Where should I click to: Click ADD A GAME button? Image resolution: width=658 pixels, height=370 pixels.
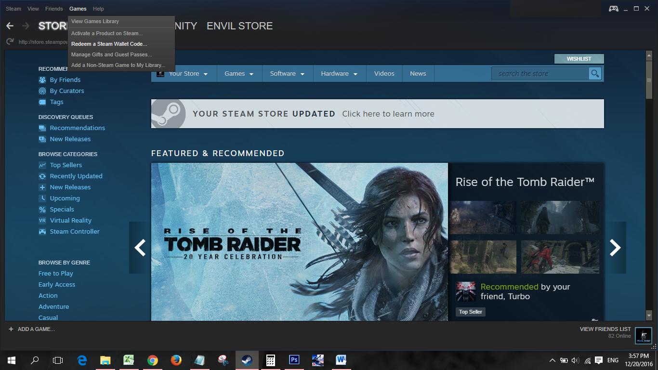coord(31,329)
